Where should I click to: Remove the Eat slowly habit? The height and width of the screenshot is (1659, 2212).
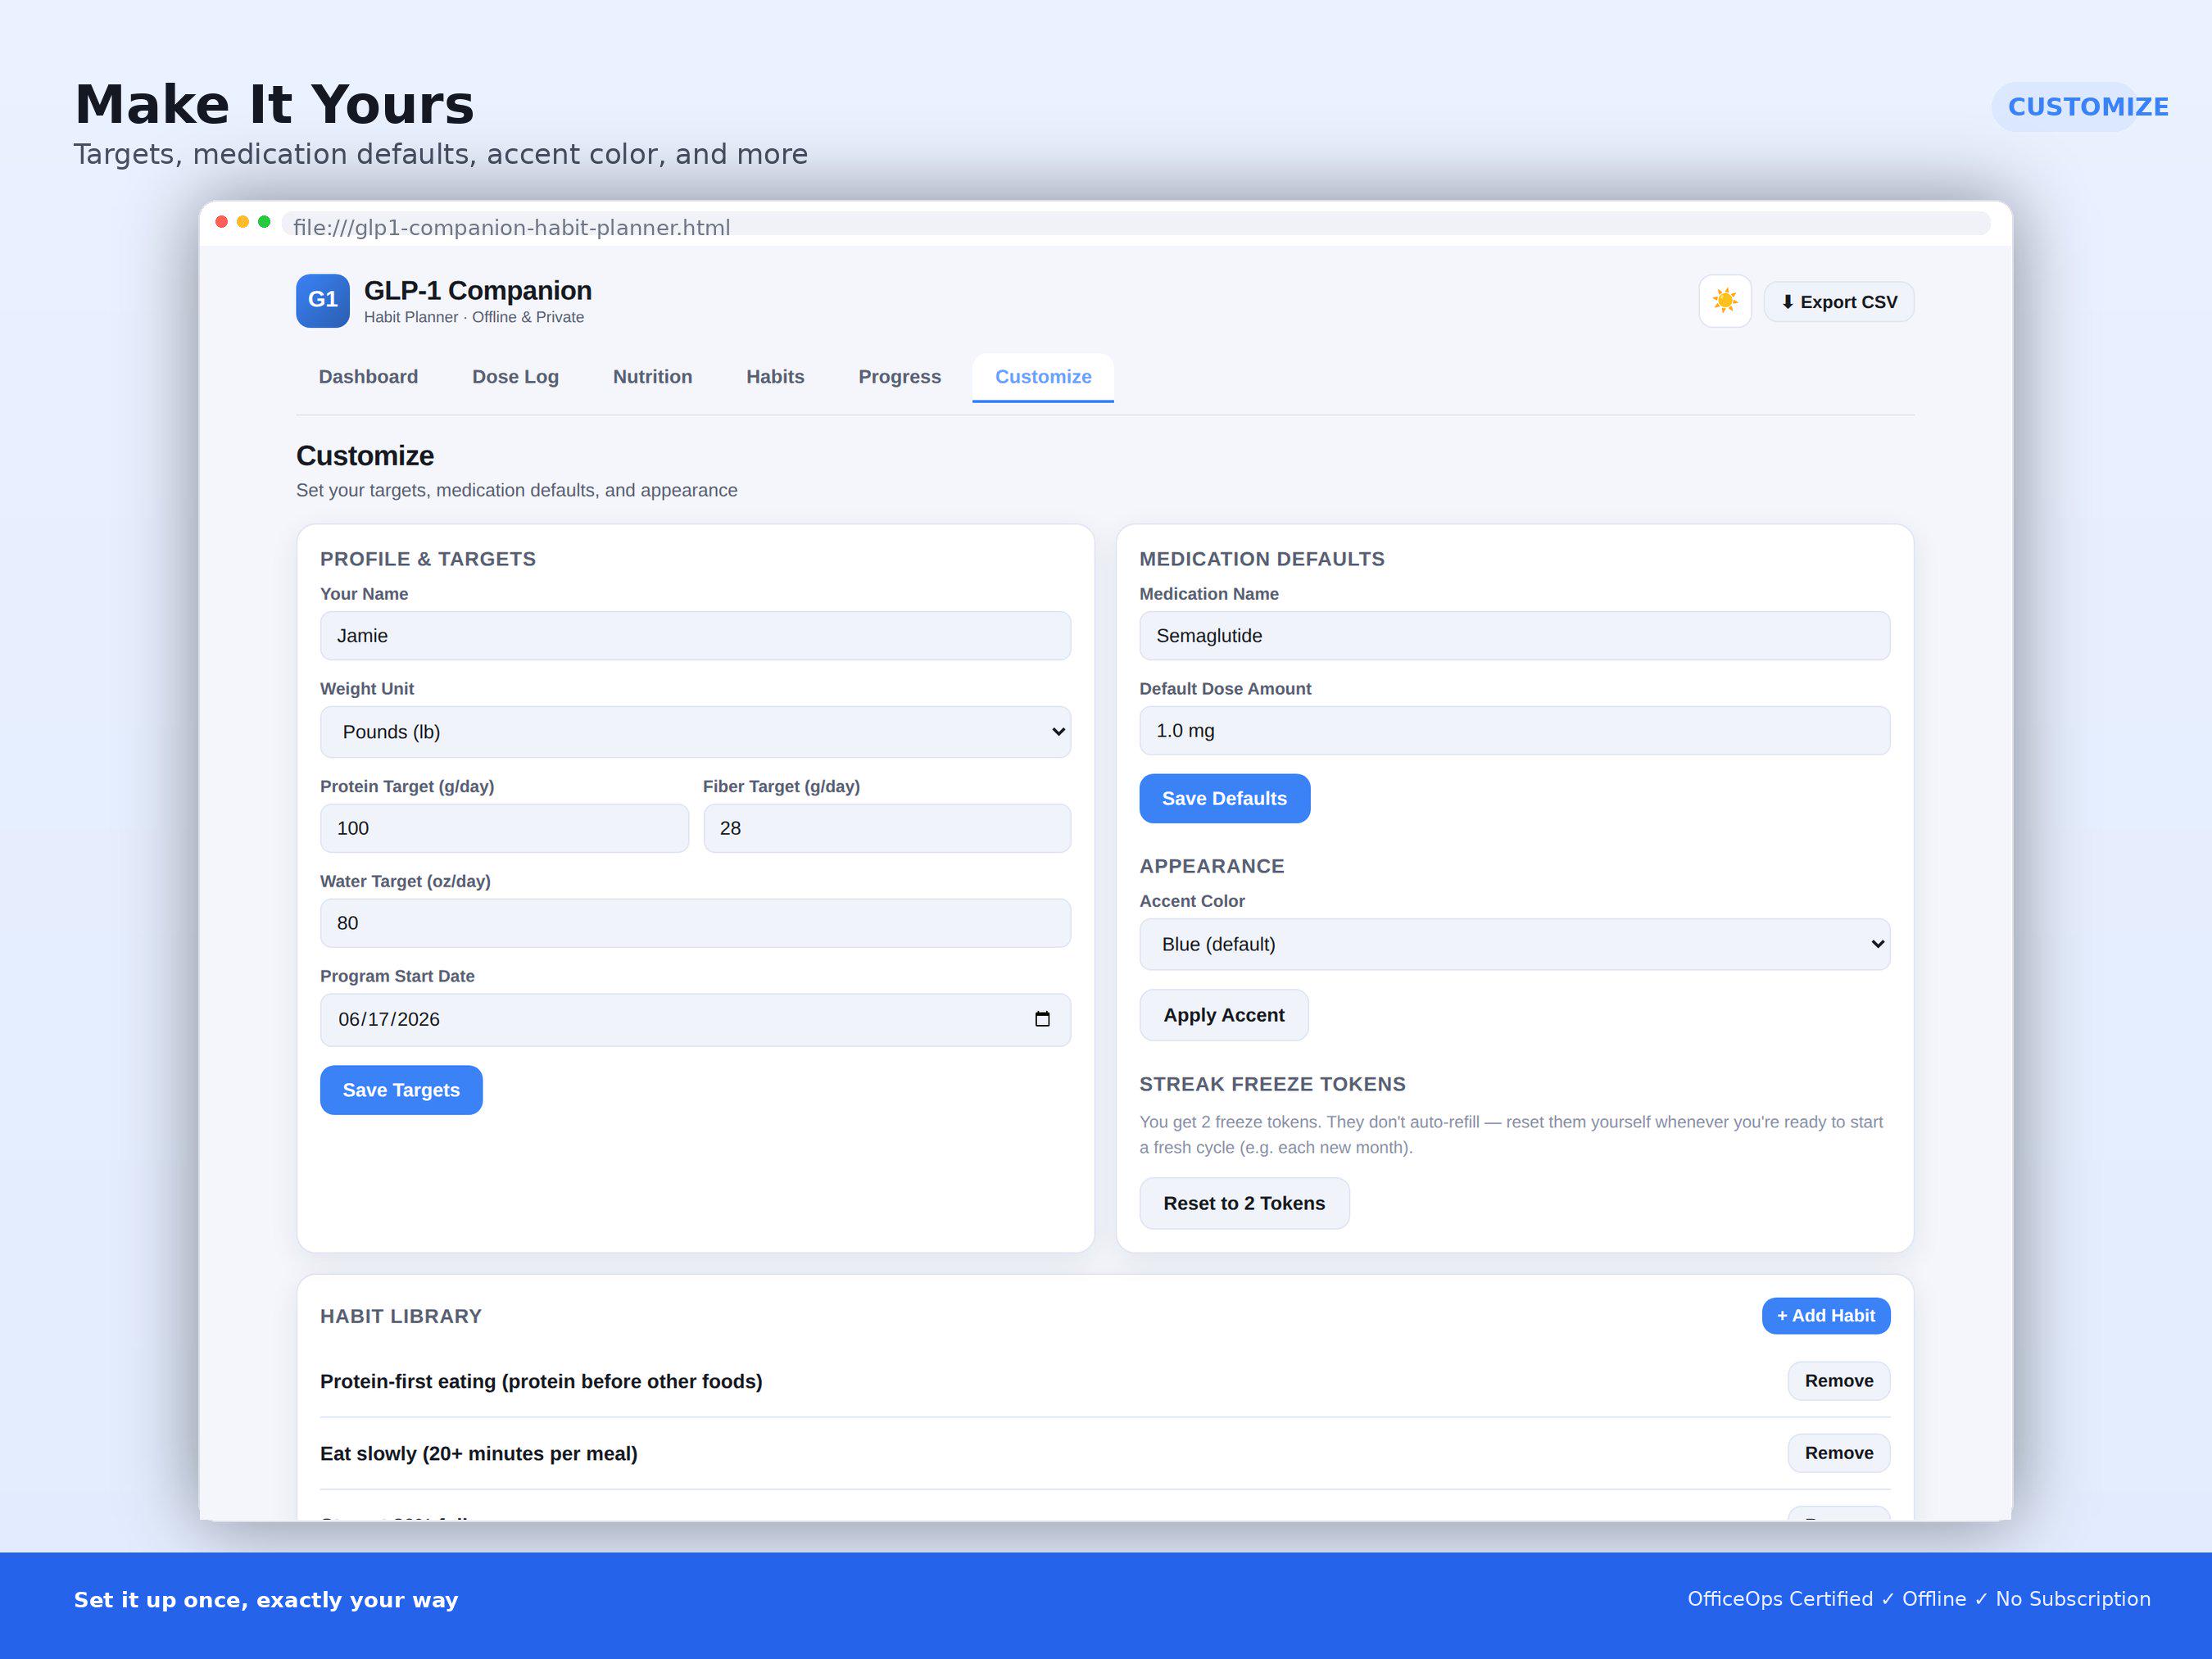1838,1453
